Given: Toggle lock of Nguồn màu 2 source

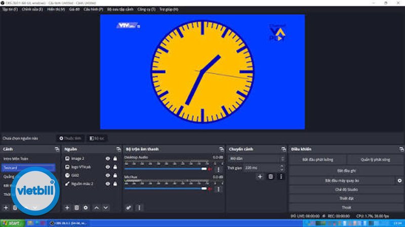Looking at the screenshot, I should (115, 184).
